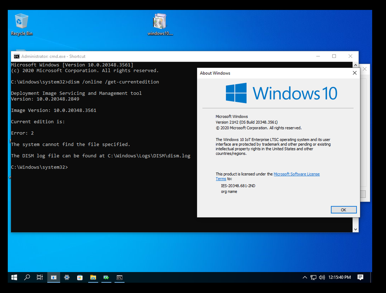Viewport: 386px width, 293px height.
Task: Click the 'Deployment Image Servicing and Management tool' line
Action: [x=76, y=93]
